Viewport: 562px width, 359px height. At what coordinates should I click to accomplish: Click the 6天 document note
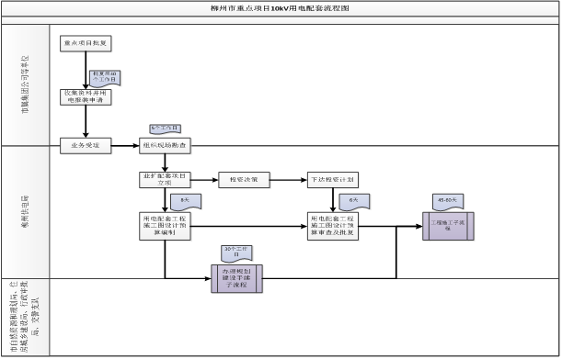[x=354, y=202]
